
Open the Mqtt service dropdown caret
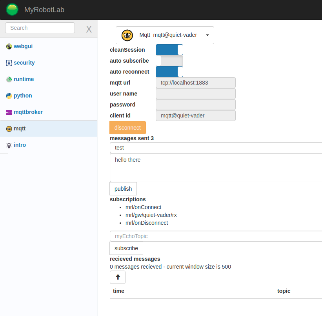207,35
